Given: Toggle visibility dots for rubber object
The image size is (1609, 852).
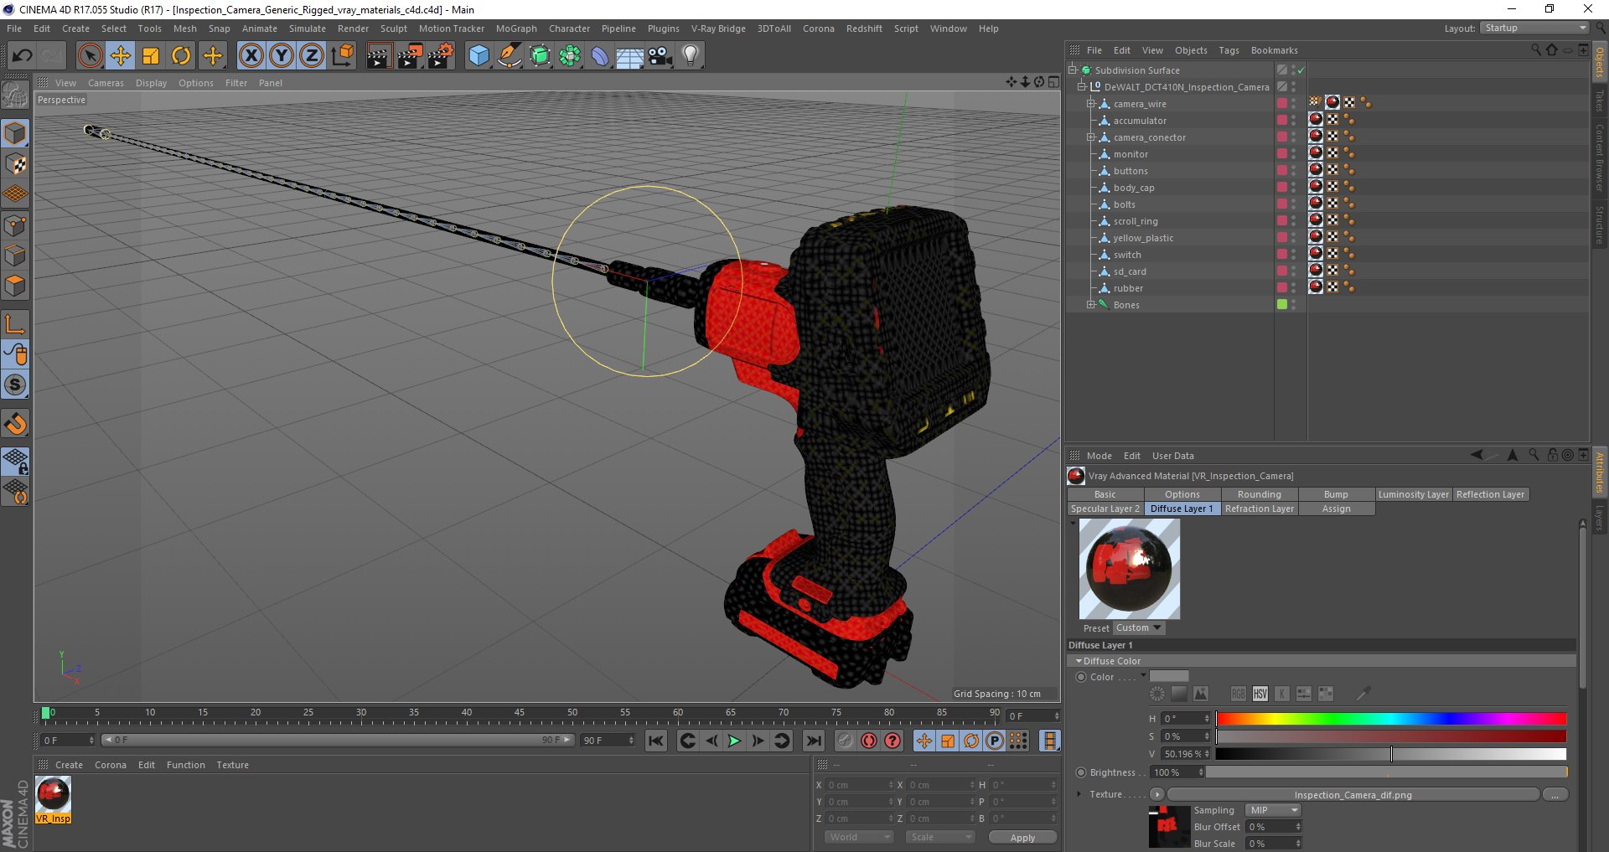Looking at the screenshot, I should click(1294, 288).
